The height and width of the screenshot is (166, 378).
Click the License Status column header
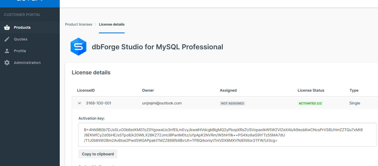[311, 90]
